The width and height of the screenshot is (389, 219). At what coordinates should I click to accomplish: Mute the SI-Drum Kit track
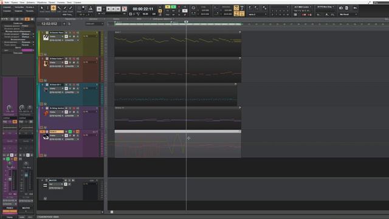66,85
